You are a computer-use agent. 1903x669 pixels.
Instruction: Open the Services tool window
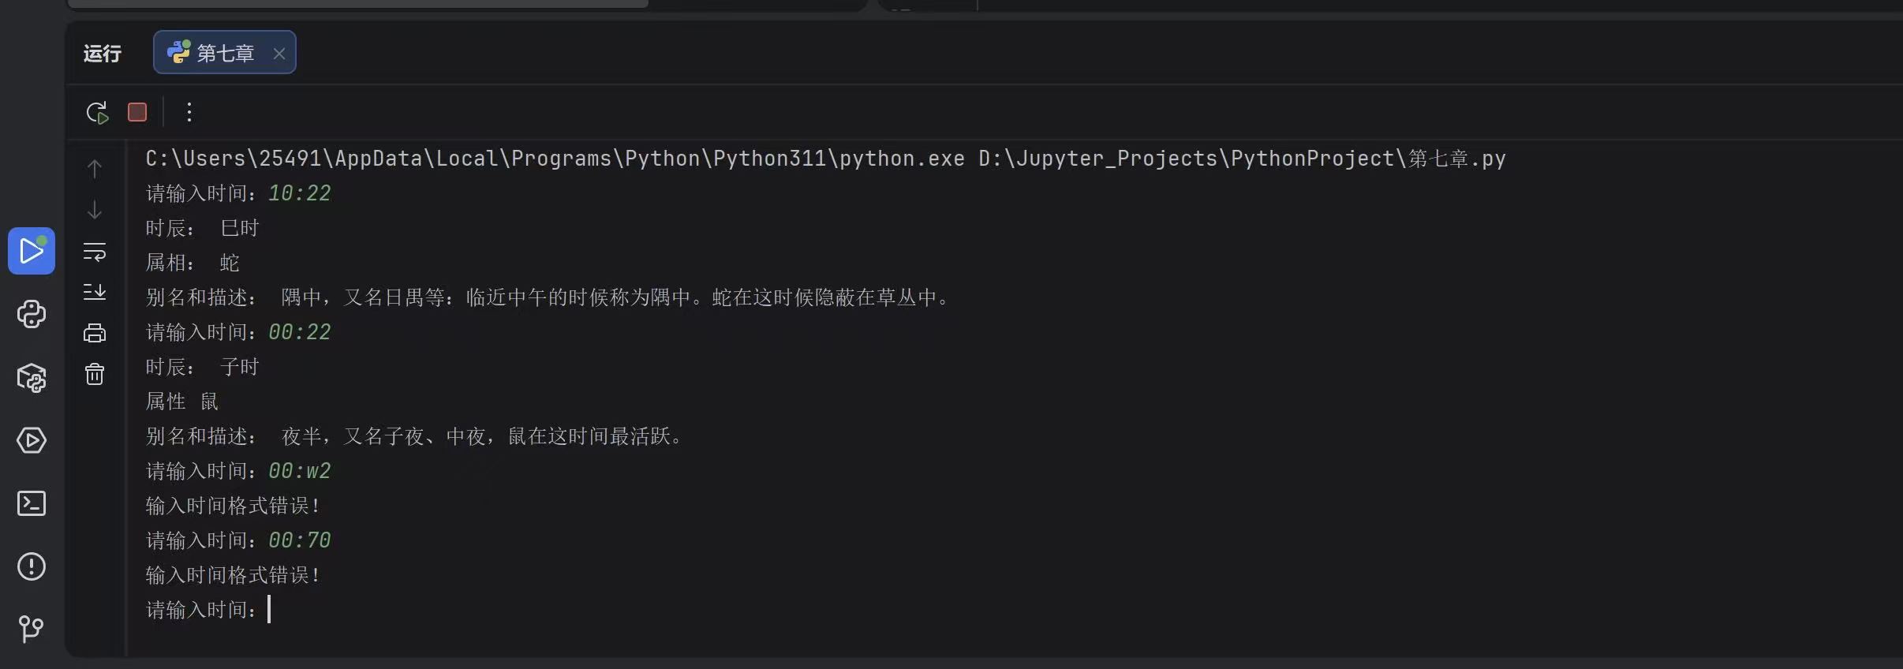32,440
